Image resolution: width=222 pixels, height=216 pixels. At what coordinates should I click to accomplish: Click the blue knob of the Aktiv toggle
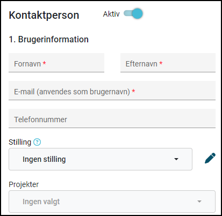[138, 14]
